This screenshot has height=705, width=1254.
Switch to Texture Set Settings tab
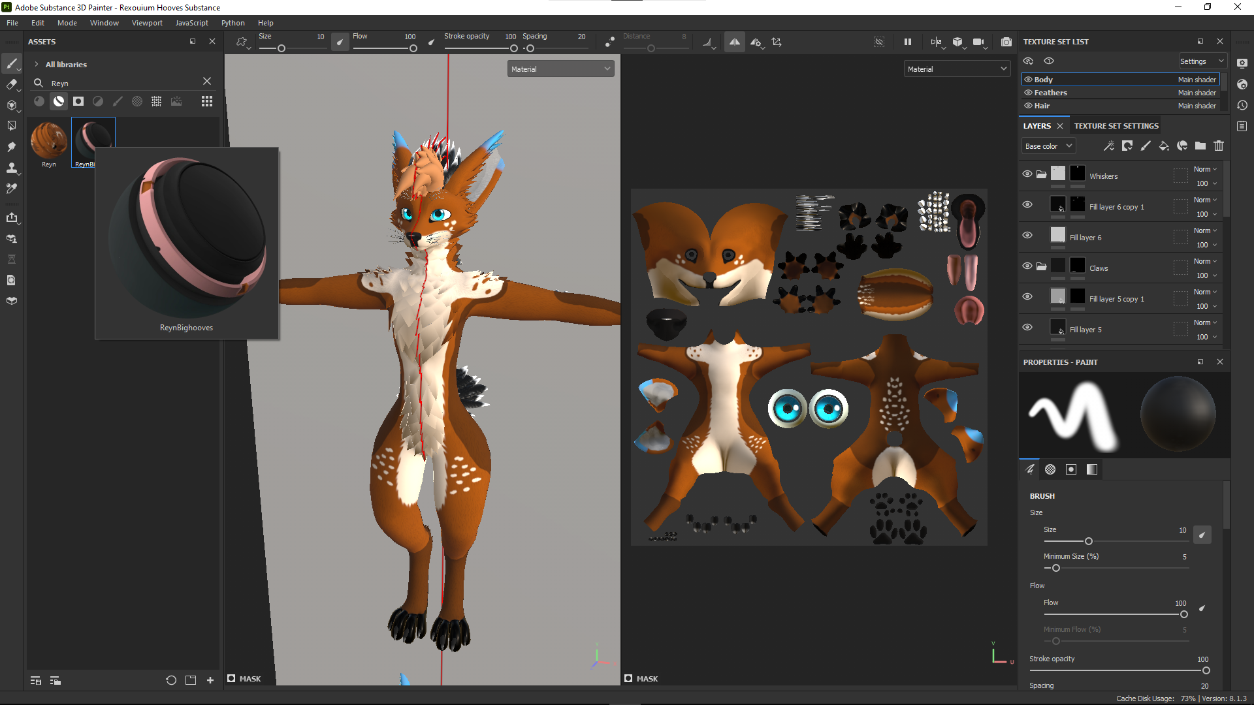coord(1116,126)
